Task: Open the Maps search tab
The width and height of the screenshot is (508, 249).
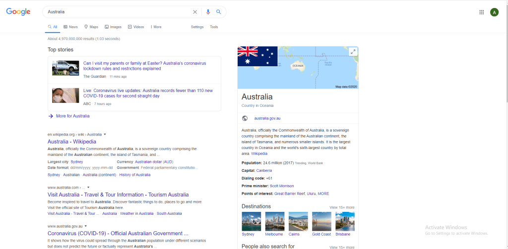Action: click(91, 27)
